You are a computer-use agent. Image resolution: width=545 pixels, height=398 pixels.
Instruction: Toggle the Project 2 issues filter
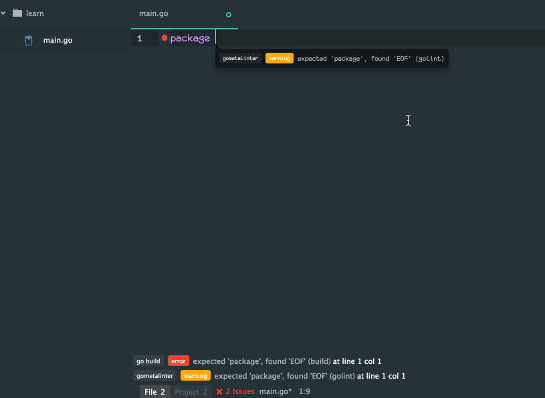[191, 391]
